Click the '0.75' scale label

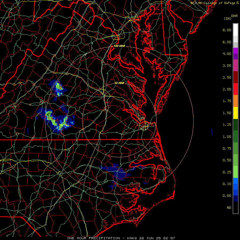click(227, 149)
